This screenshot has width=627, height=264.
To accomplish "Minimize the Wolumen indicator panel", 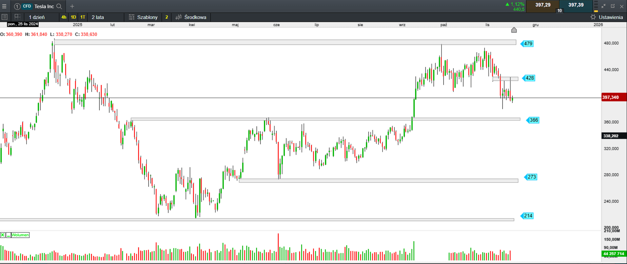I will click(x=8, y=235).
